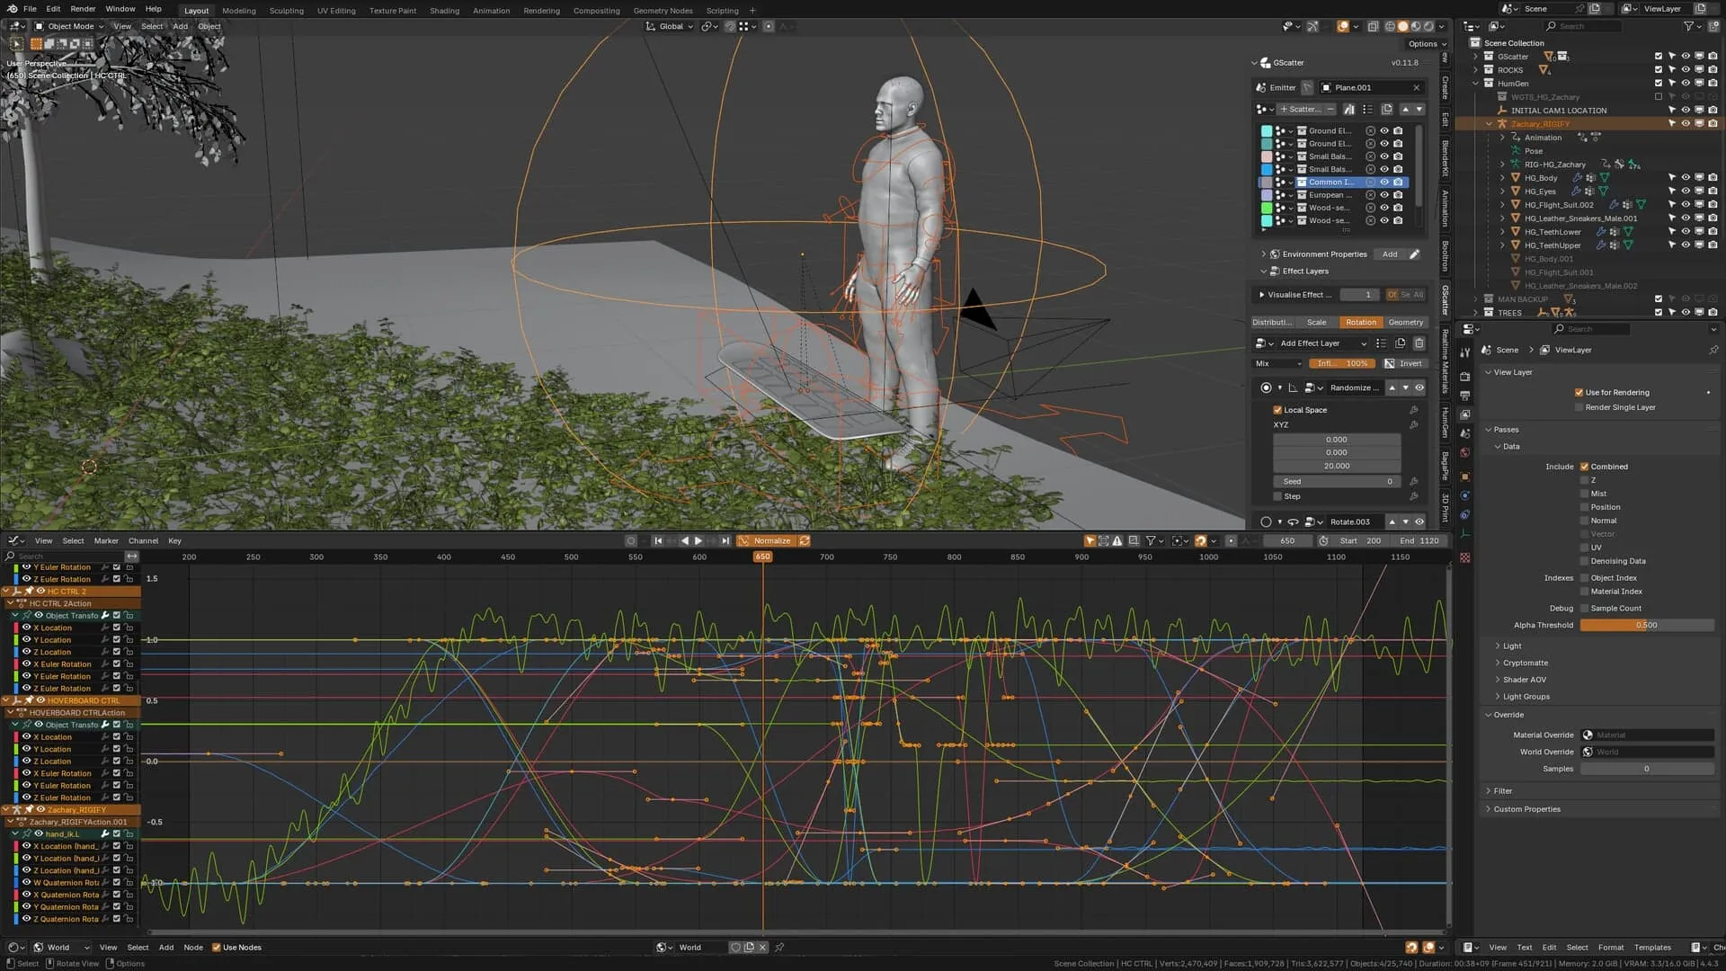Duplicate the effect layer with the copy icon
The height and width of the screenshot is (971, 1726).
[1400, 343]
